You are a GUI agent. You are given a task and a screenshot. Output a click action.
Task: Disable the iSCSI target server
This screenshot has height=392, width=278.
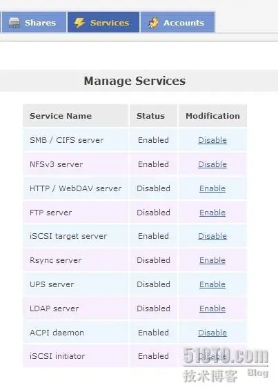coord(212,236)
